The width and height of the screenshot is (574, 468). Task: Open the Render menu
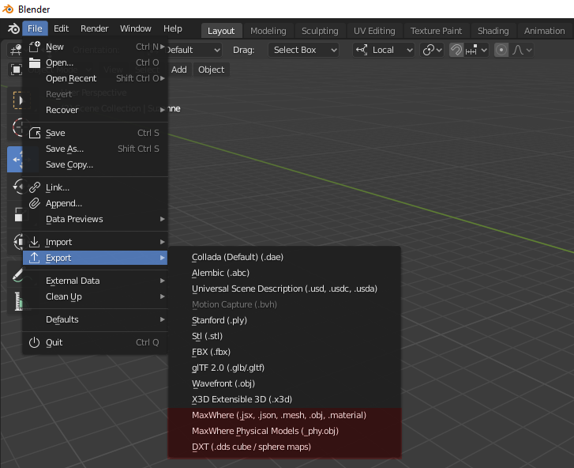click(95, 28)
